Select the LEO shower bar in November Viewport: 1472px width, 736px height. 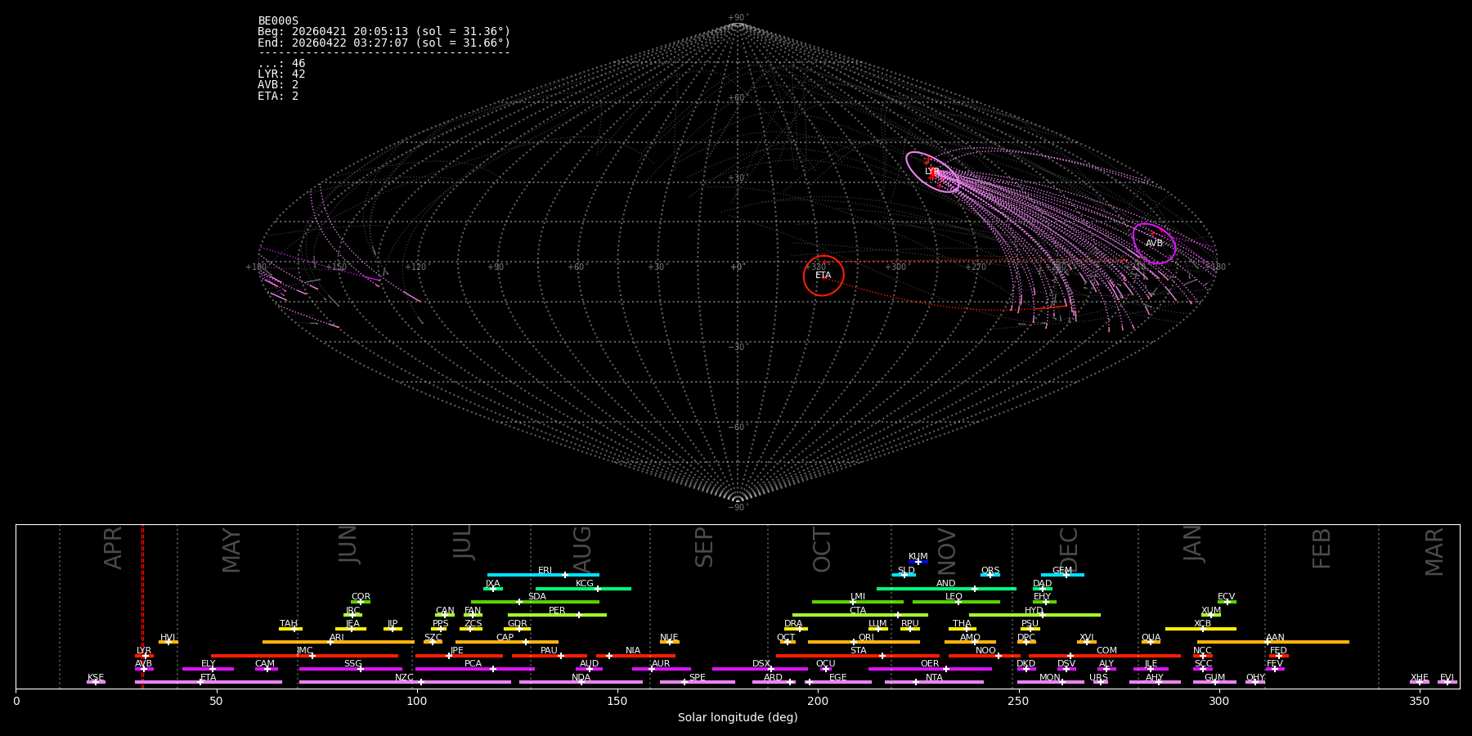click(956, 602)
